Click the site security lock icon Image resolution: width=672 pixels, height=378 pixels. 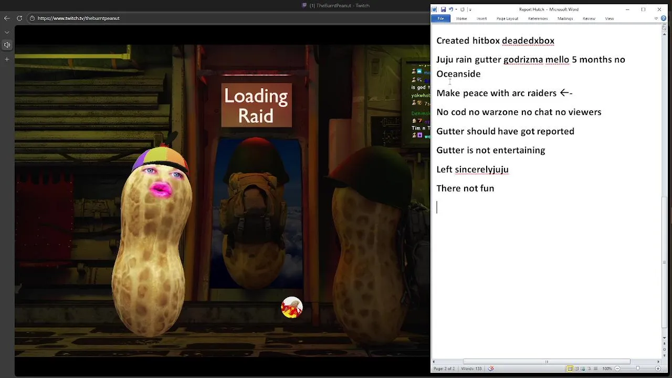32,18
